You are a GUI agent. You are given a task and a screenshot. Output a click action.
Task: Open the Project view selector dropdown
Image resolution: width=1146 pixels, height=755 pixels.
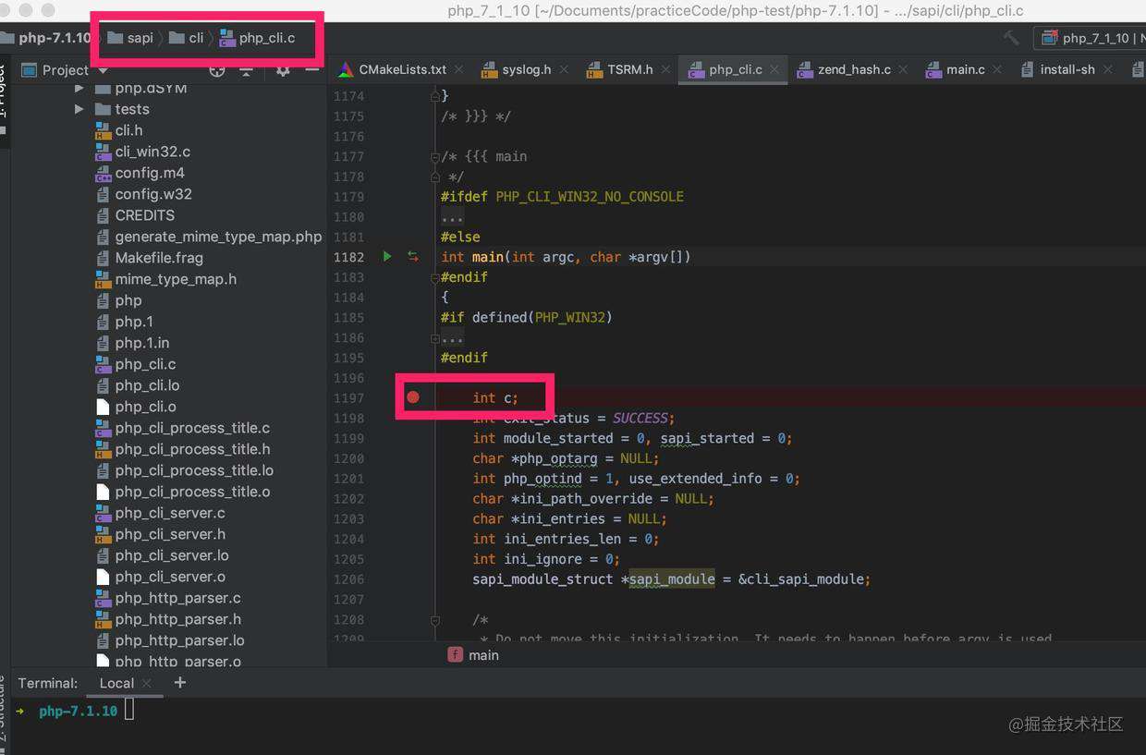[65, 70]
